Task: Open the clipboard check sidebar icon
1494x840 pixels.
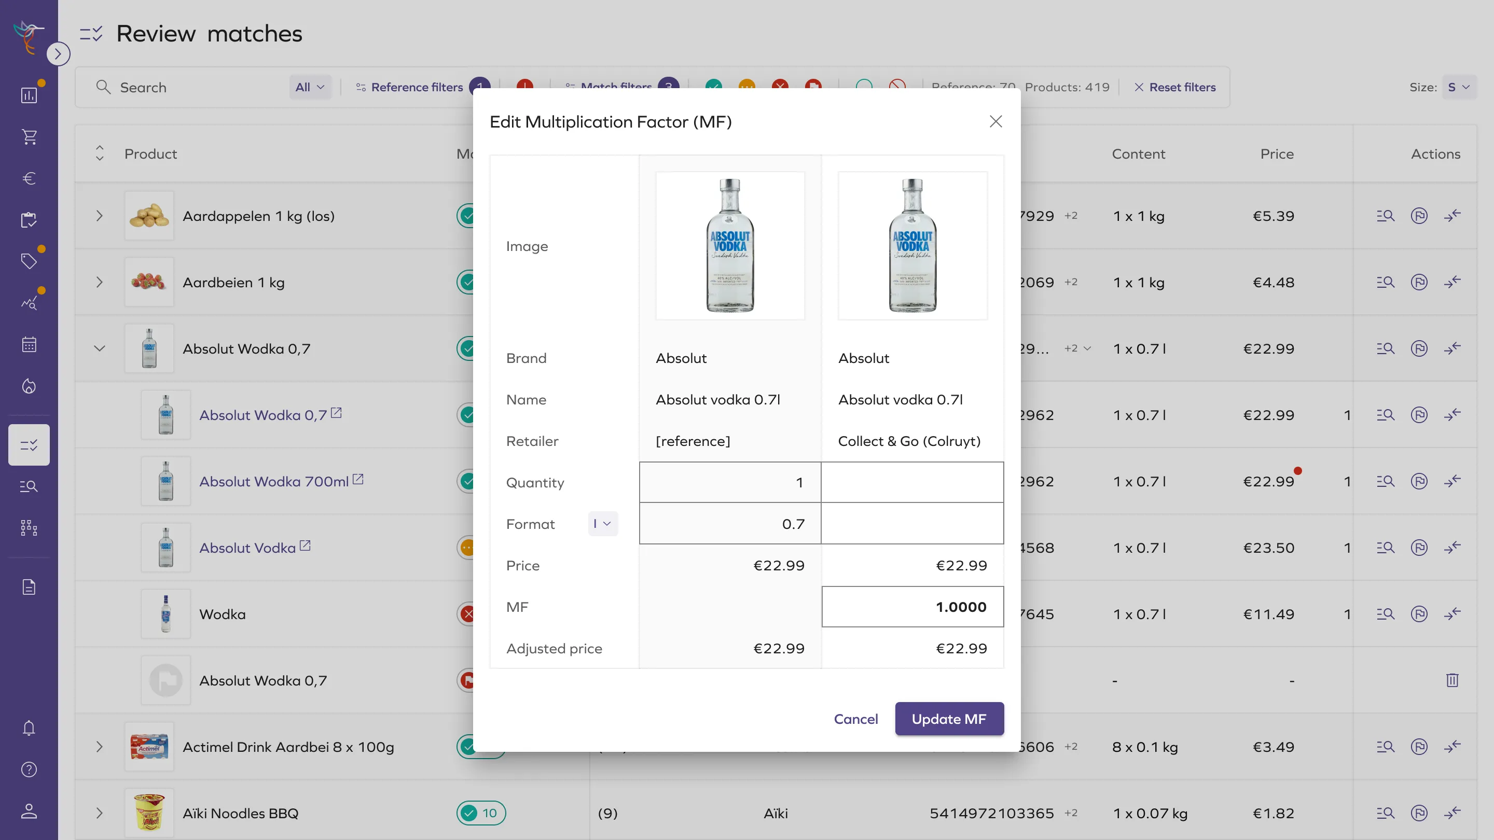Action: (x=29, y=220)
